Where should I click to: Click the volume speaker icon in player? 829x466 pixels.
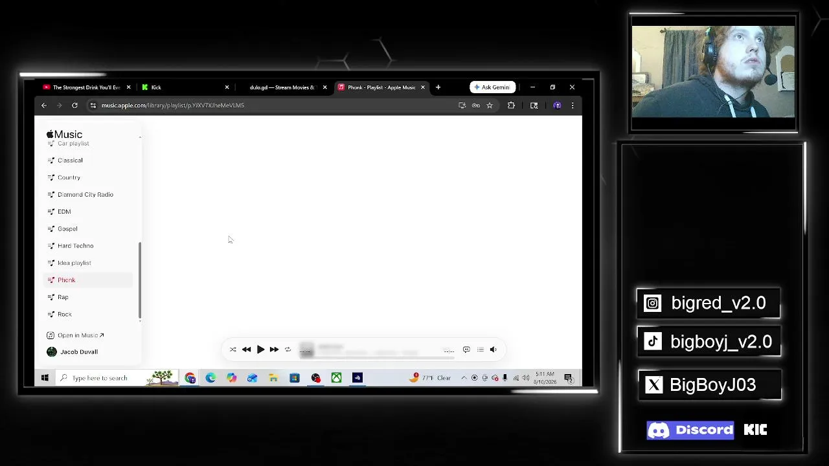coord(493,349)
